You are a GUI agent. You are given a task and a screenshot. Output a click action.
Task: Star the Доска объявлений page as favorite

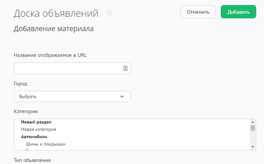109,13
